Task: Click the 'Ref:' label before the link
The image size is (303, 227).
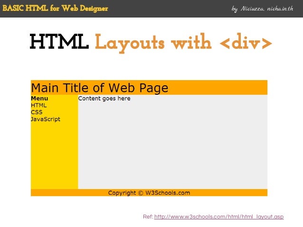Action: [148, 217]
